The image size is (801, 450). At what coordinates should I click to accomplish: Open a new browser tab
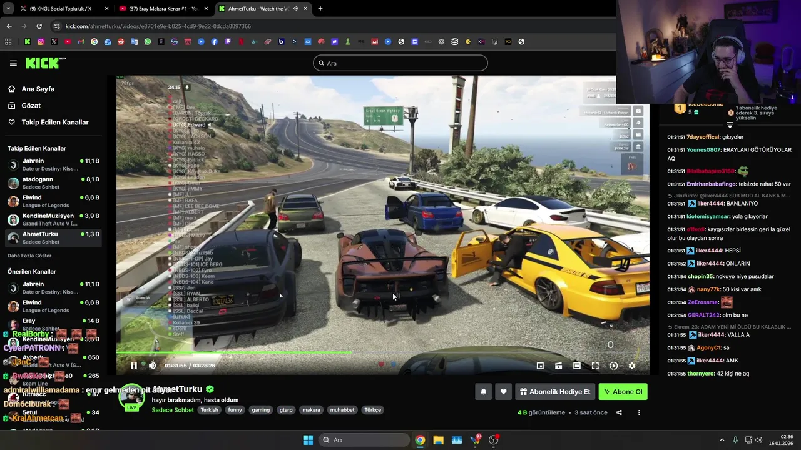(x=320, y=9)
